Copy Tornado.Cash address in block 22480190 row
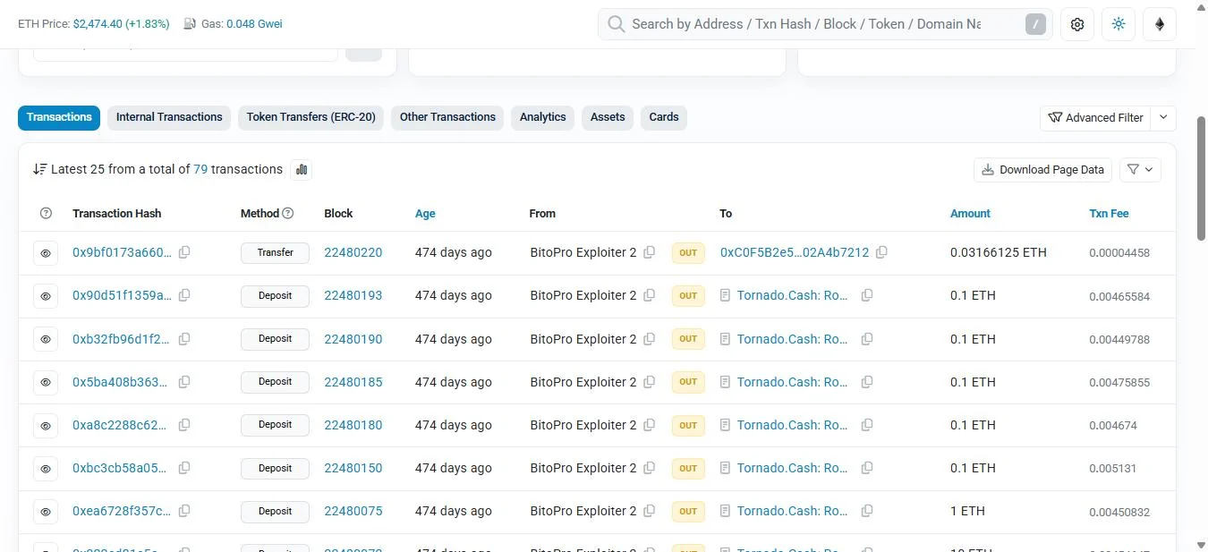The width and height of the screenshot is (1208, 552). [867, 339]
